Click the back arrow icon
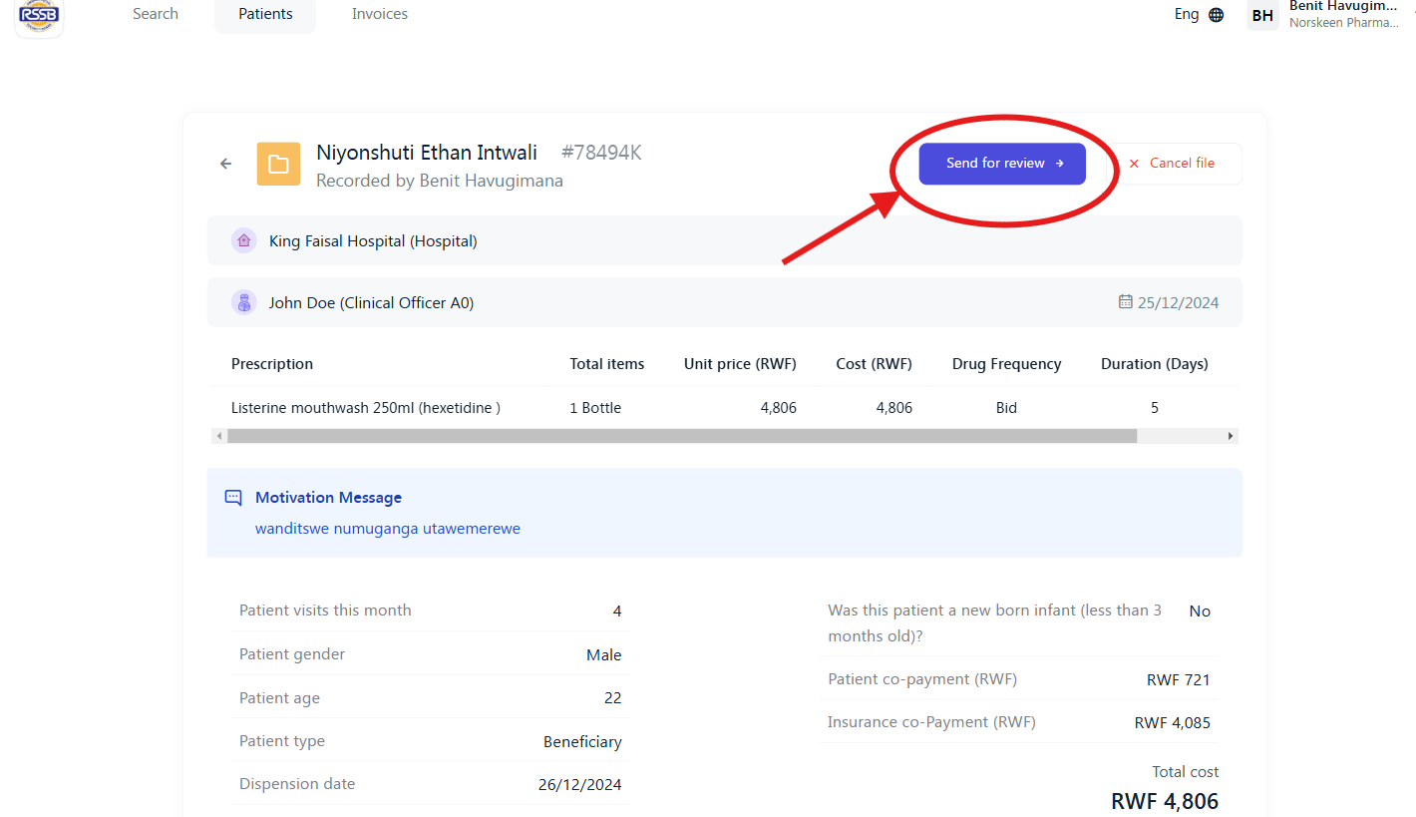 tap(226, 164)
